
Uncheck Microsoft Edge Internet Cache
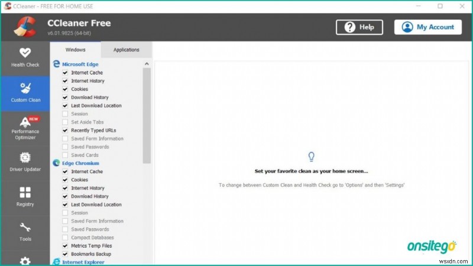(x=65, y=73)
